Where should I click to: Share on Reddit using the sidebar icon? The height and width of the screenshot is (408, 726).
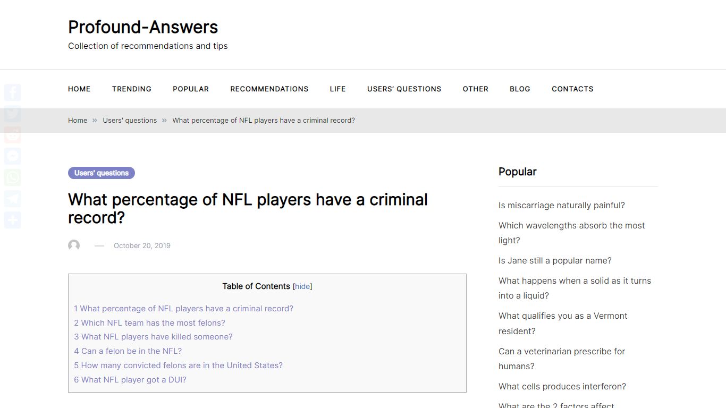[x=13, y=135]
